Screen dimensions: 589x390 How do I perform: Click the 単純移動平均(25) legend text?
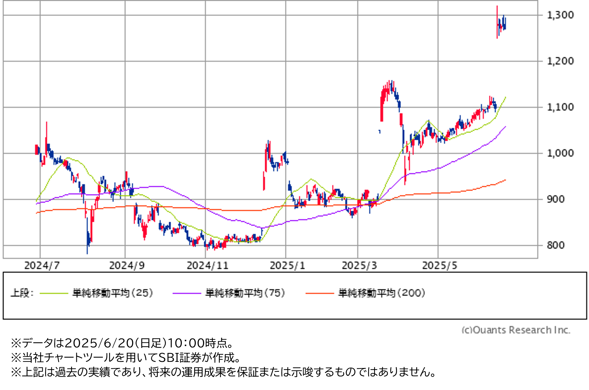113,293
